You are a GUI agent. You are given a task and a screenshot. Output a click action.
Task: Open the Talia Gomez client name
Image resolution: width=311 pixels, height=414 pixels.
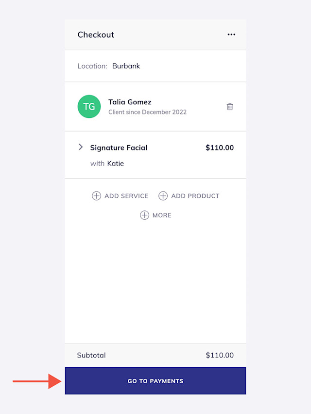(x=130, y=102)
